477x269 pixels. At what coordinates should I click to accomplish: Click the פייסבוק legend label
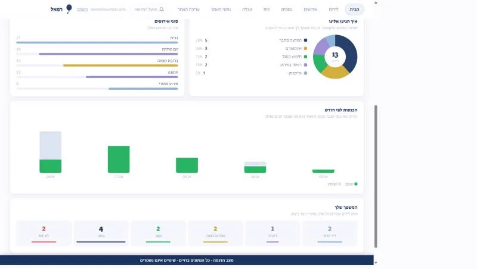pos(295,73)
